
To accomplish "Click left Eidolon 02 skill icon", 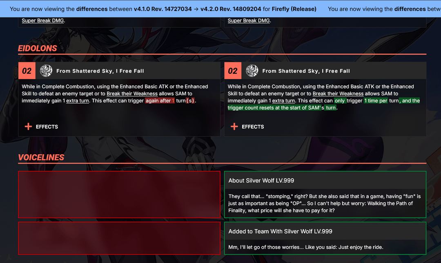I will tap(46, 71).
